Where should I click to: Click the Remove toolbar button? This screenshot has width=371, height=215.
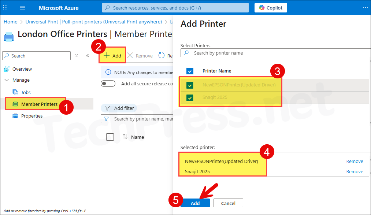pos(140,56)
